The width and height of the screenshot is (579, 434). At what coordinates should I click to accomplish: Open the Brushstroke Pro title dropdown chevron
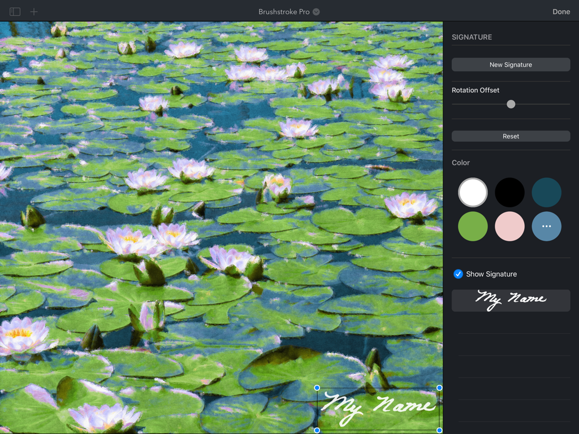(x=316, y=11)
